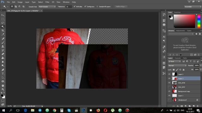Click the Layer 3 thumbnail

tap(175, 78)
